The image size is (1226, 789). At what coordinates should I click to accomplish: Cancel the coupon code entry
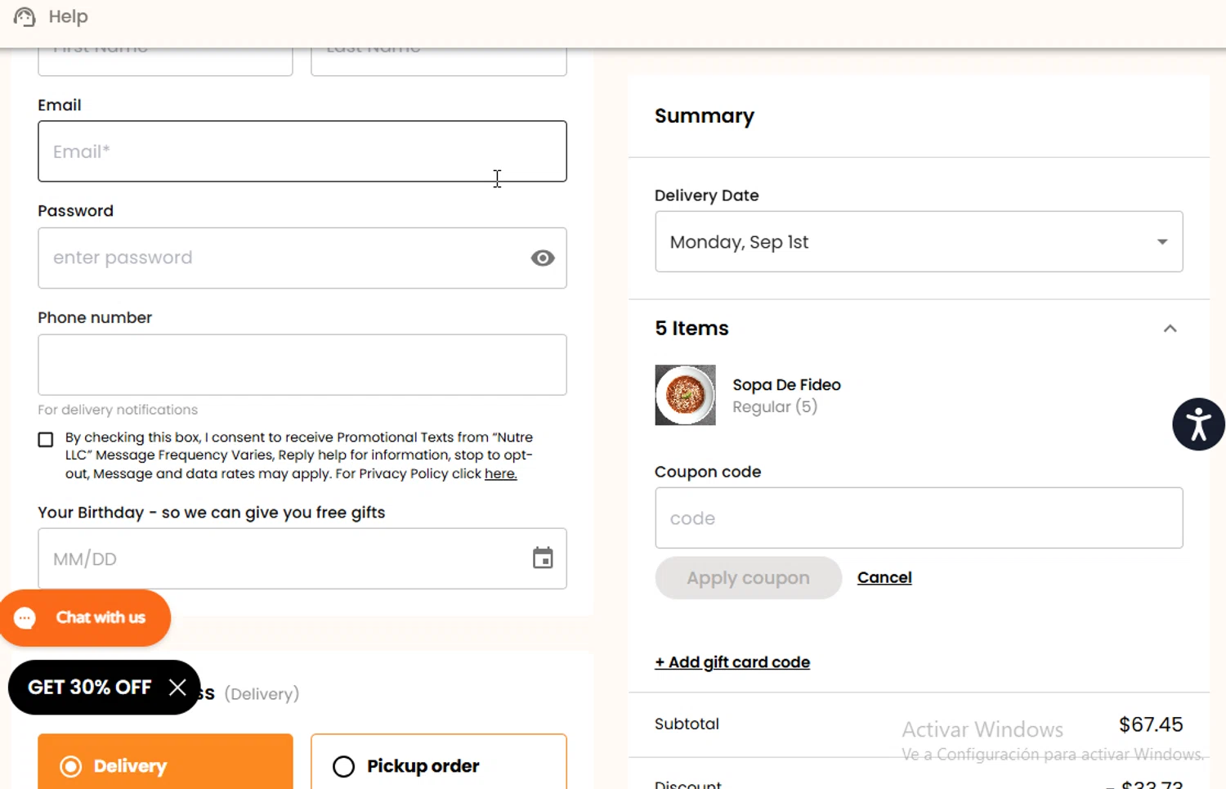click(884, 578)
